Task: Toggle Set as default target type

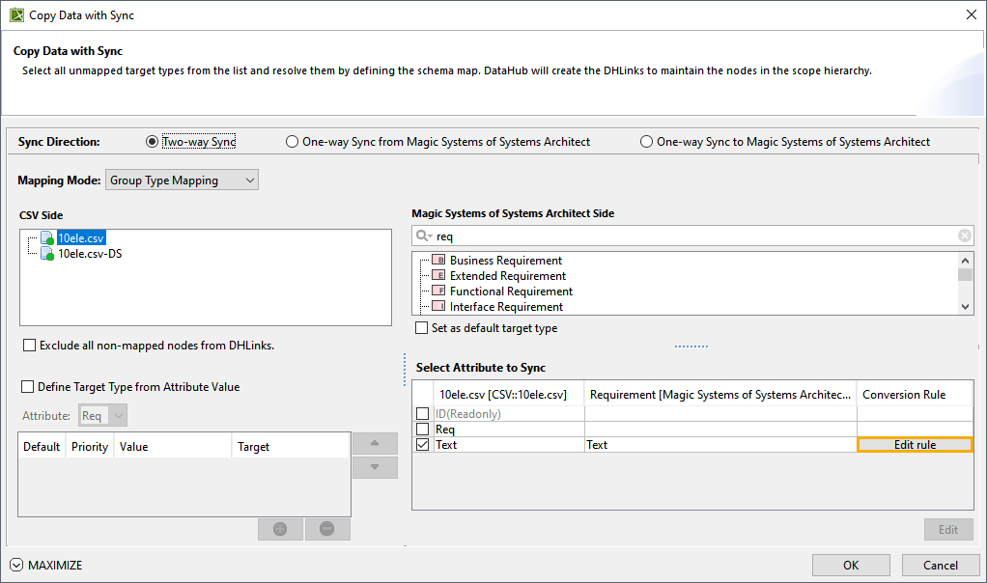Action: click(422, 328)
